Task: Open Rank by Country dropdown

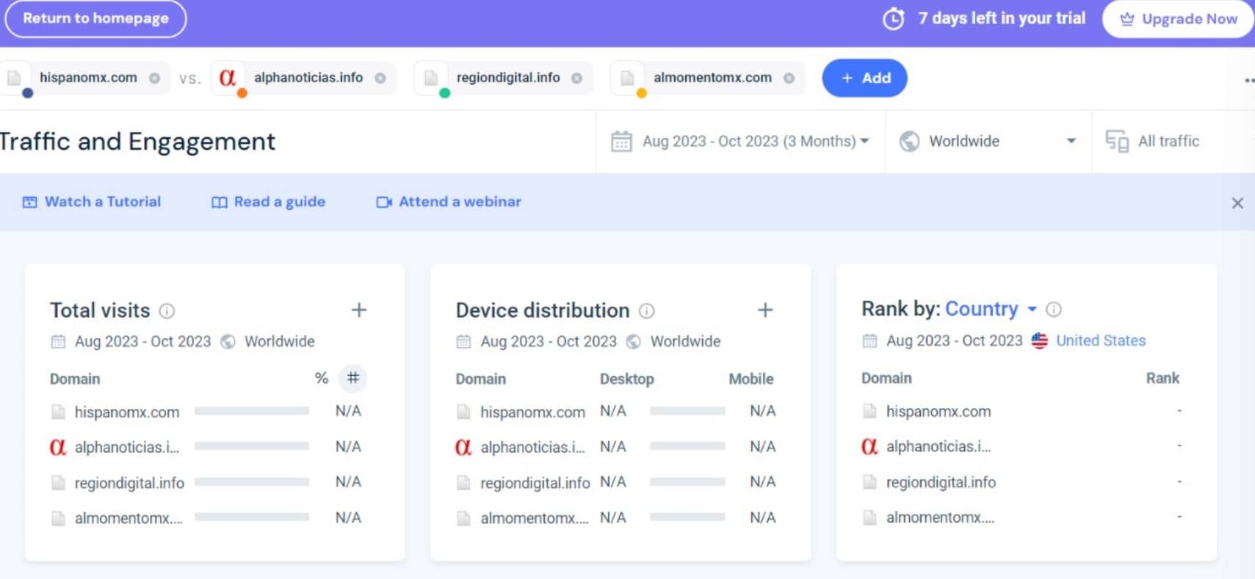Action: (991, 309)
